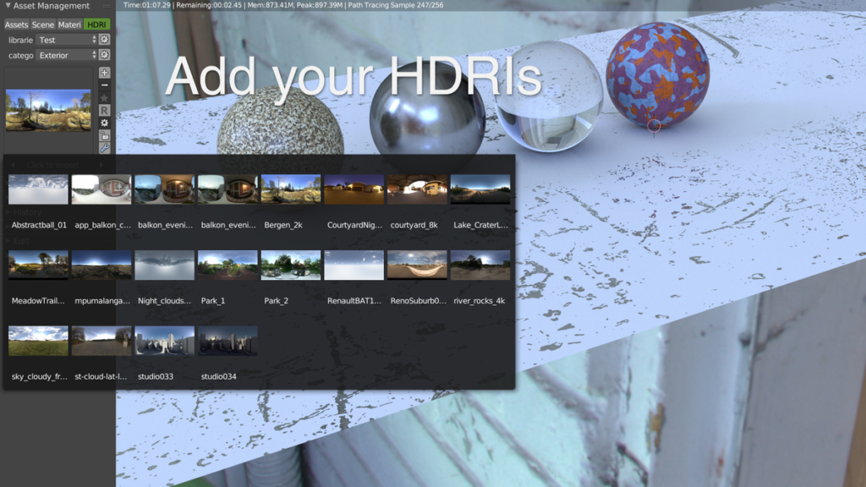Select the HDRI tab
The height and width of the screenshot is (487, 866).
[97, 25]
